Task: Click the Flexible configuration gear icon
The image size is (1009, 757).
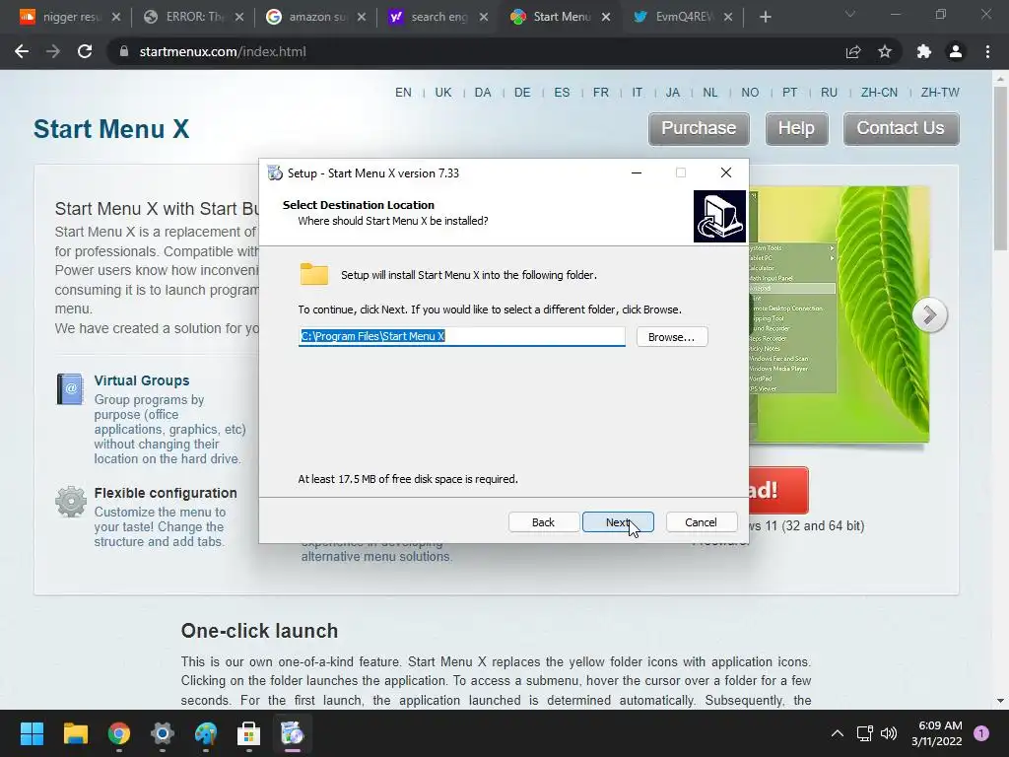Action: click(x=71, y=502)
